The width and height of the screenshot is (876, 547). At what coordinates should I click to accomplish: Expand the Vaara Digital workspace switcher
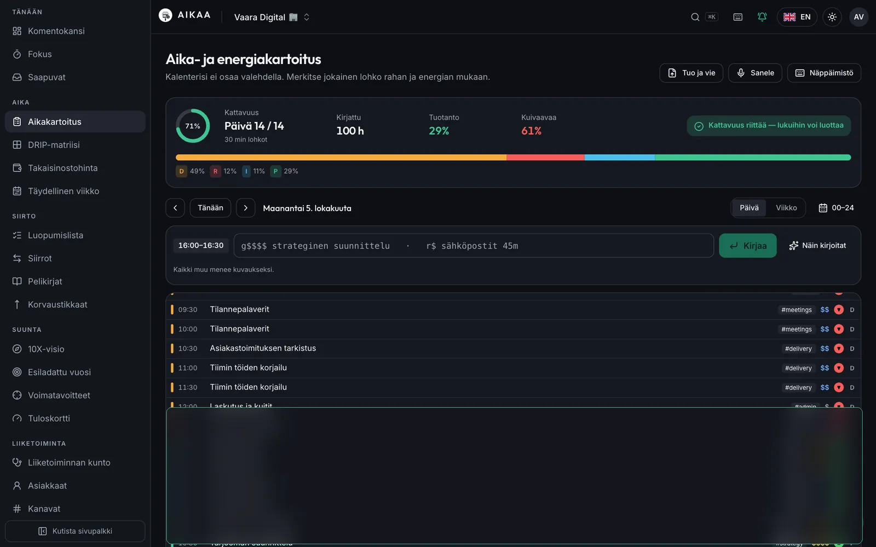[x=272, y=17]
